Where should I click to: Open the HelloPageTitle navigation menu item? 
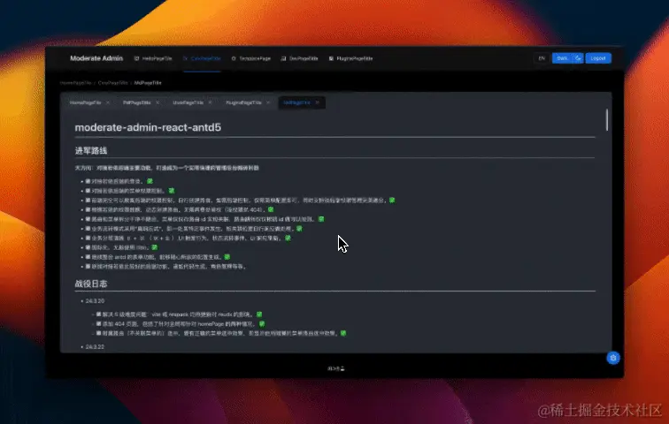click(153, 59)
